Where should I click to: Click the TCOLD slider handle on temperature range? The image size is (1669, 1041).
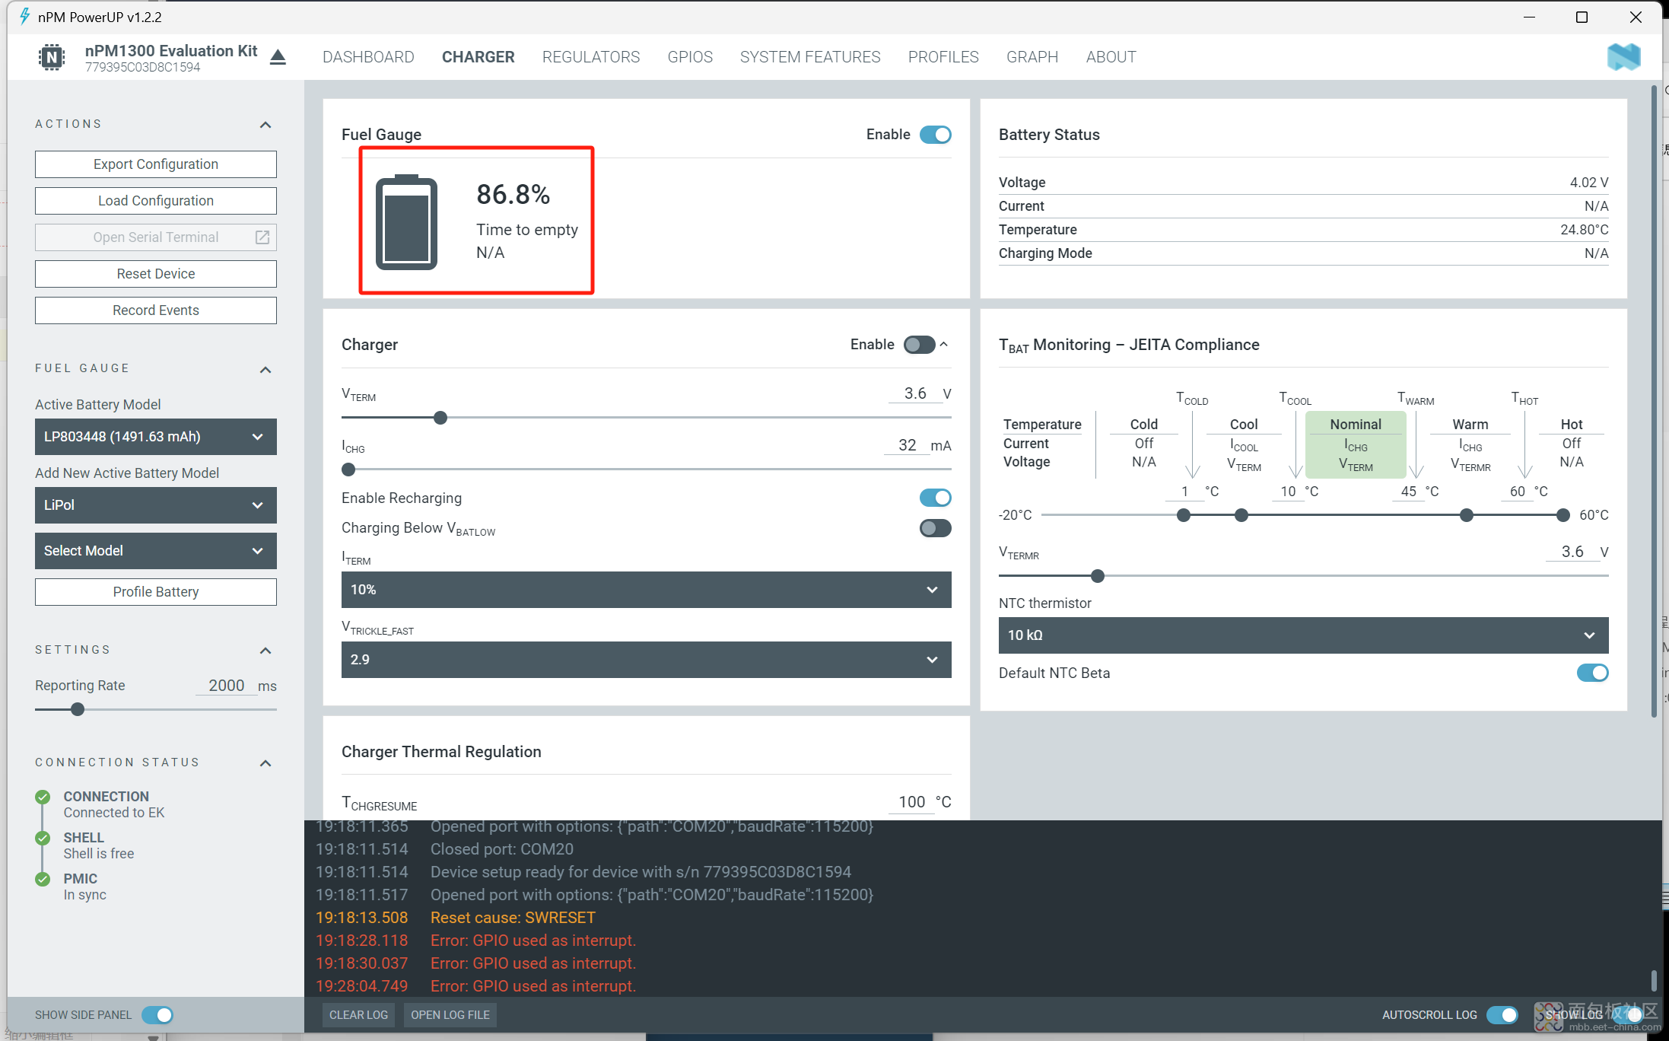click(x=1184, y=515)
